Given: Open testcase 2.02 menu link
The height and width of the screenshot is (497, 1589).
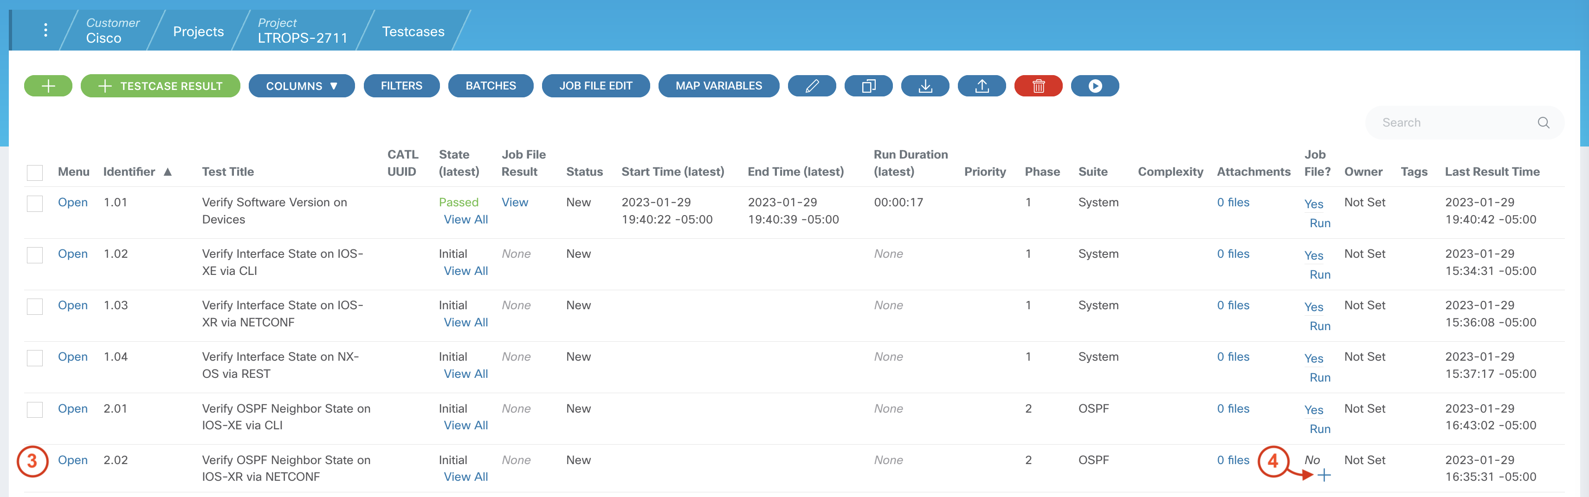Looking at the screenshot, I should tap(73, 460).
